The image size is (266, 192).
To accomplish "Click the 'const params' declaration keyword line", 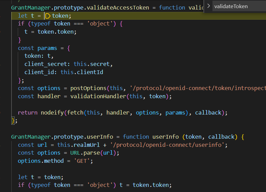I will [x=44, y=48].
